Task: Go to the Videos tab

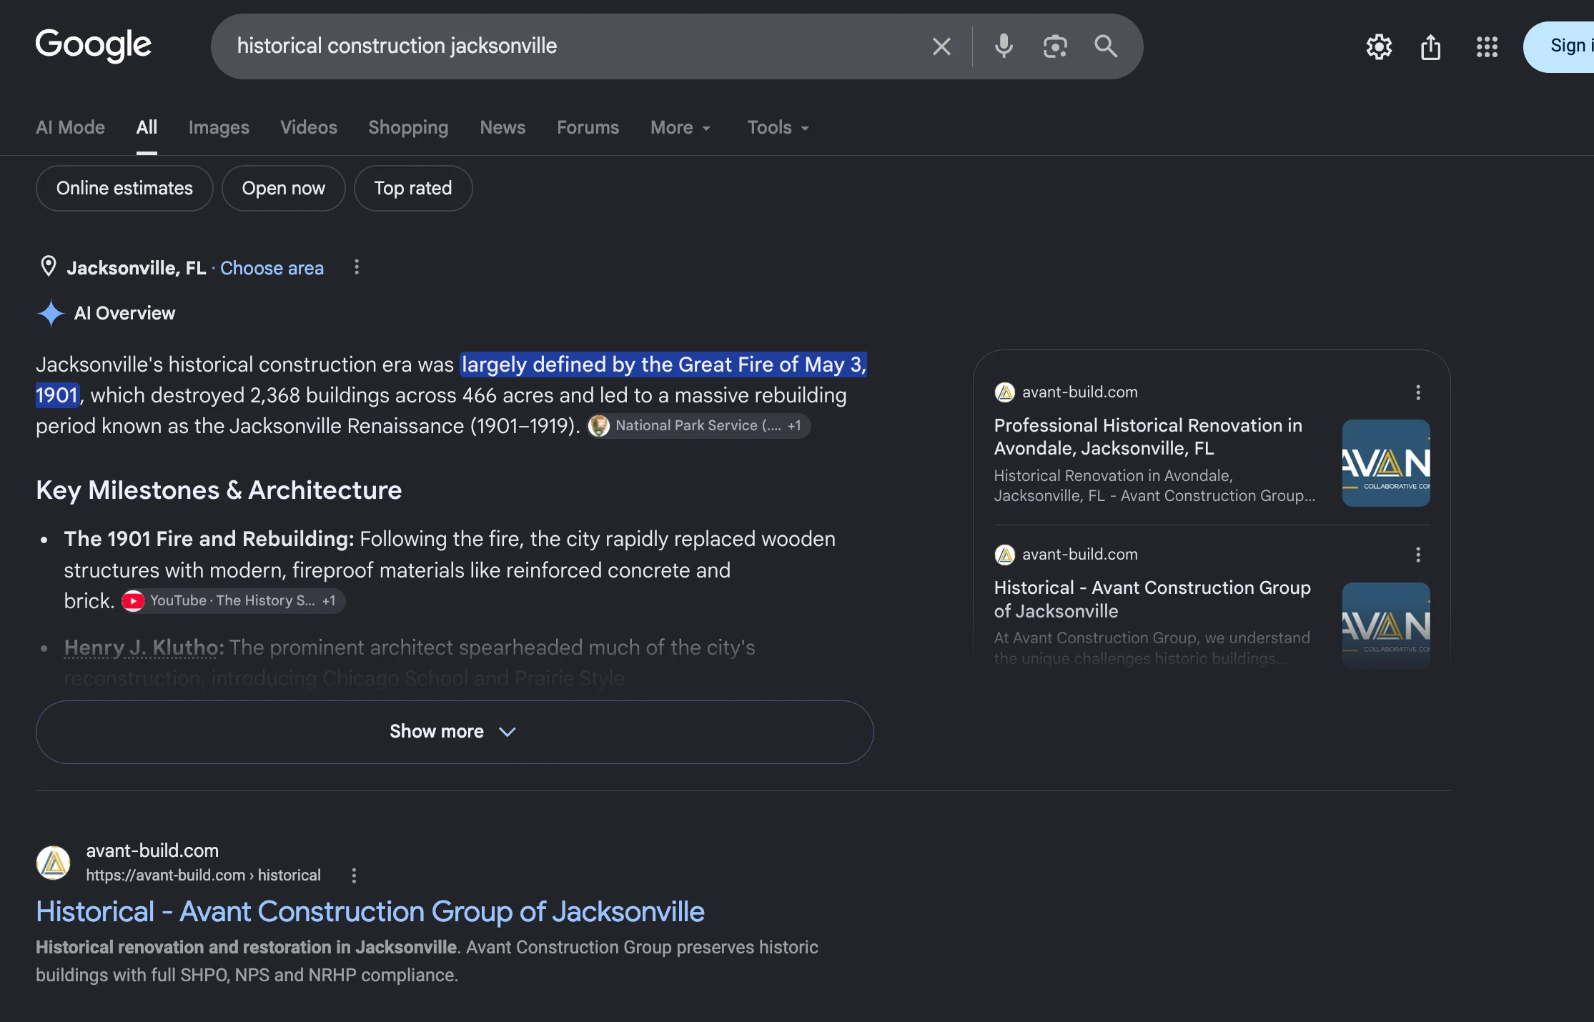Action: coord(309,127)
